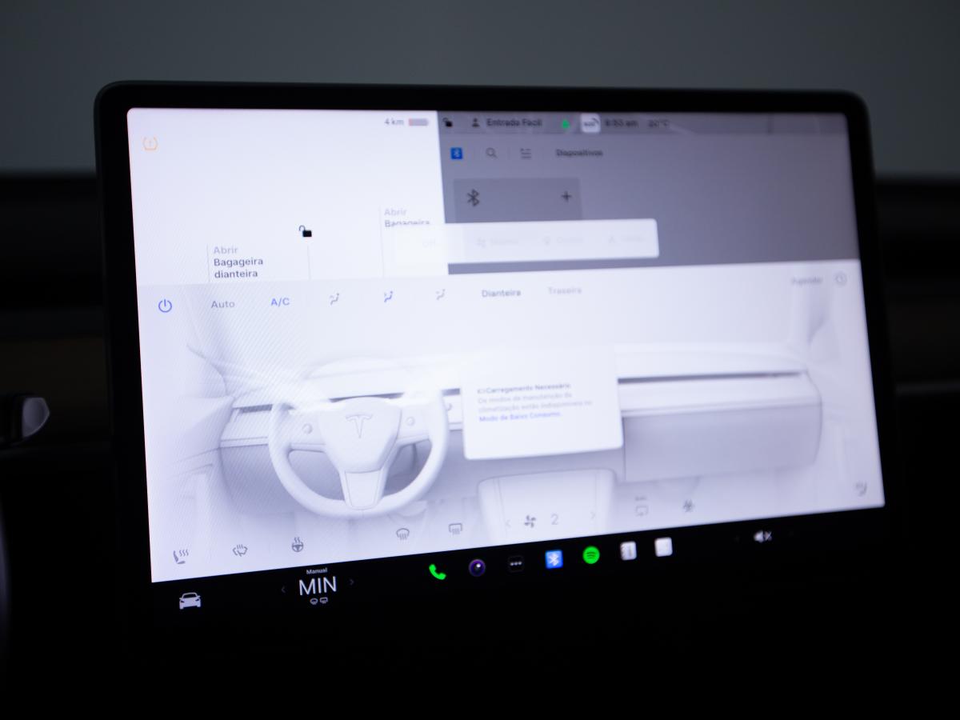
Task: Tap the battery range 4 km indicator
Action: [406, 122]
